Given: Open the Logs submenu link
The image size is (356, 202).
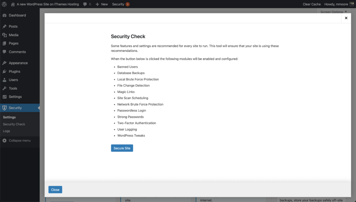Looking at the screenshot, I should pyautogui.click(x=6, y=131).
